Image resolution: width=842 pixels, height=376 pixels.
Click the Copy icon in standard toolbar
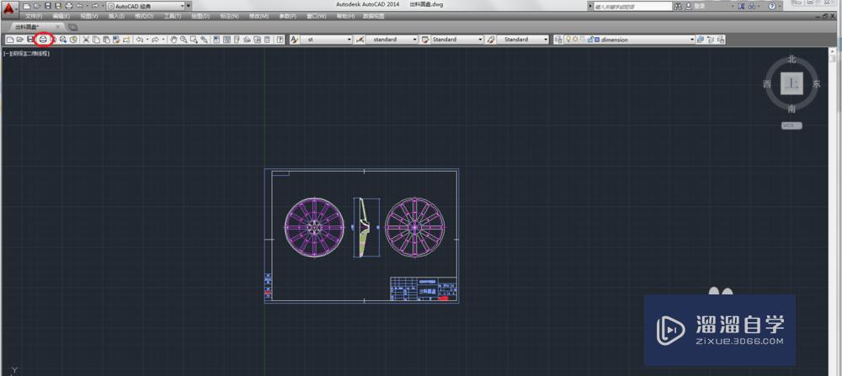point(96,40)
